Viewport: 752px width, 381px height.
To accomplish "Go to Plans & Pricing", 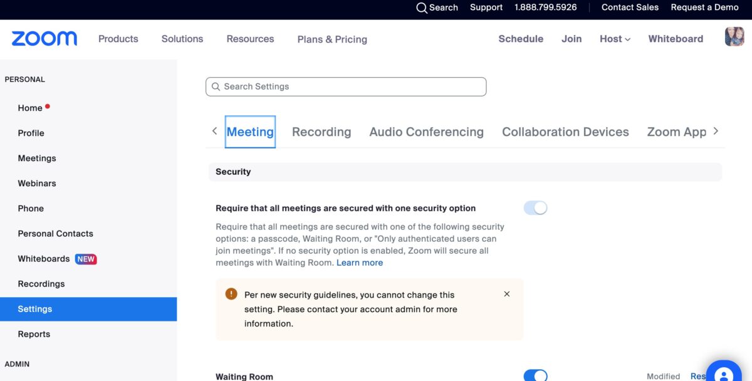I will tap(332, 39).
